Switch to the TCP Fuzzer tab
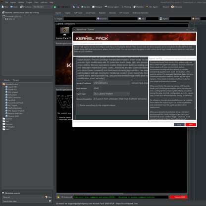The width and height of the screenshot is (206, 206). (78, 13)
